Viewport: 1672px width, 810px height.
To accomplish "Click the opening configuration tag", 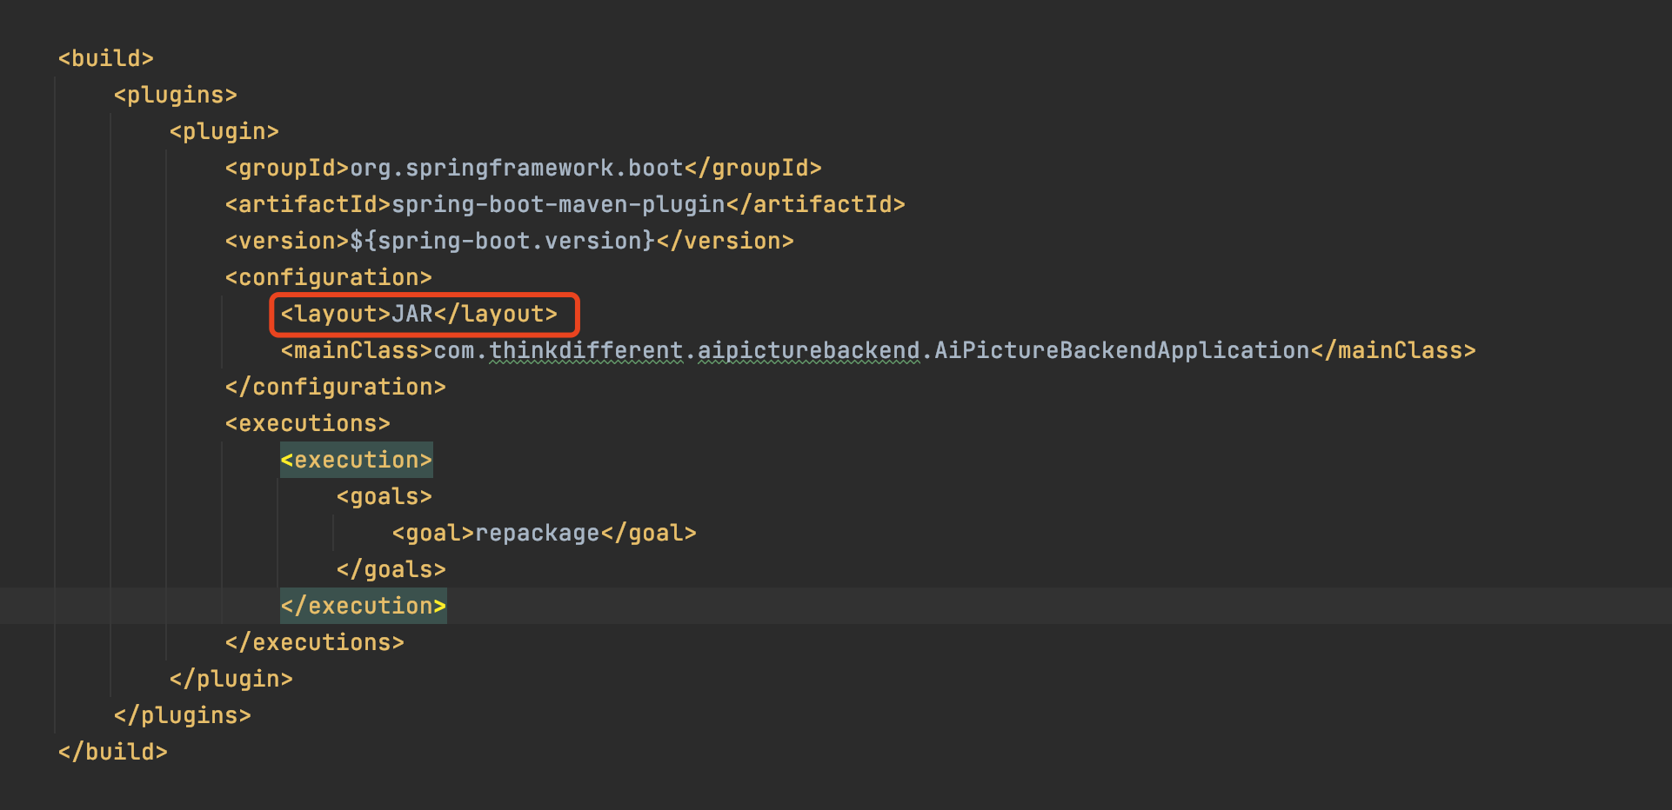I will click(x=328, y=277).
